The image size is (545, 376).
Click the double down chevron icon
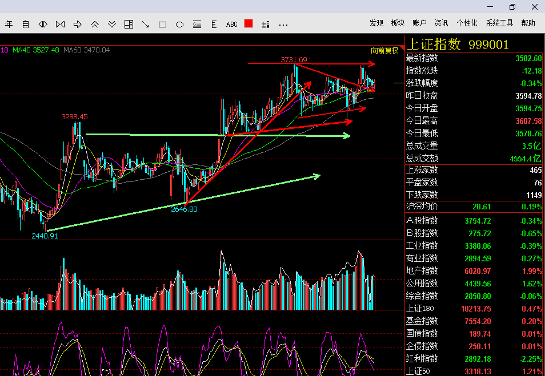[111, 25]
